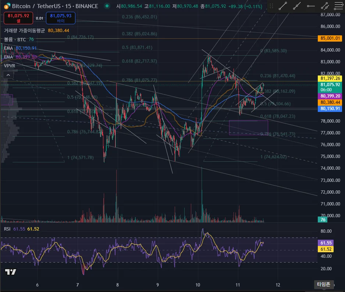Click the purple RSI 61.55 scale label
The width and height of the screenshot is (345, 292).
326,243
